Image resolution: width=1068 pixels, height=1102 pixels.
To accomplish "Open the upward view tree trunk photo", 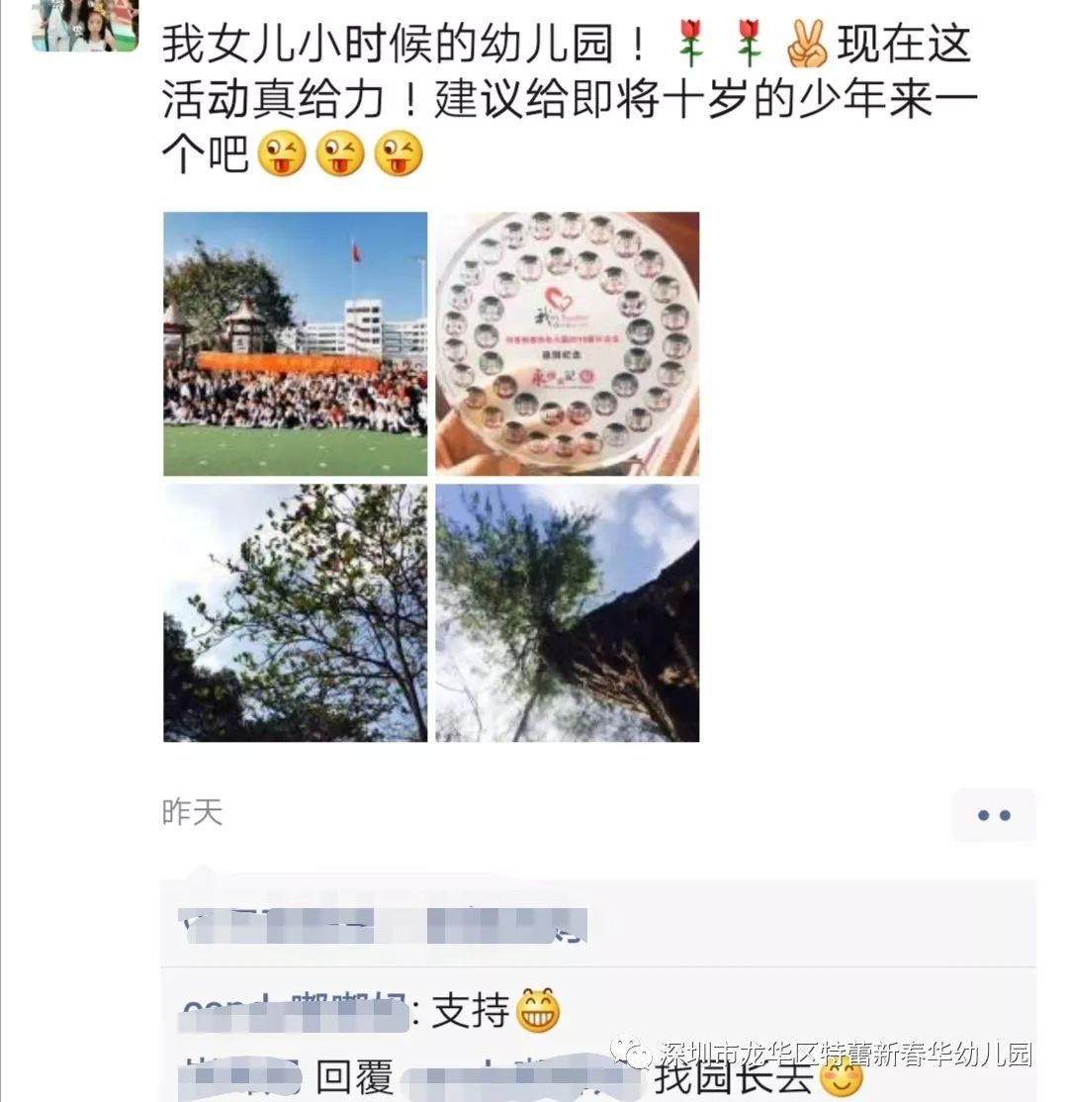I will (567, 613).
